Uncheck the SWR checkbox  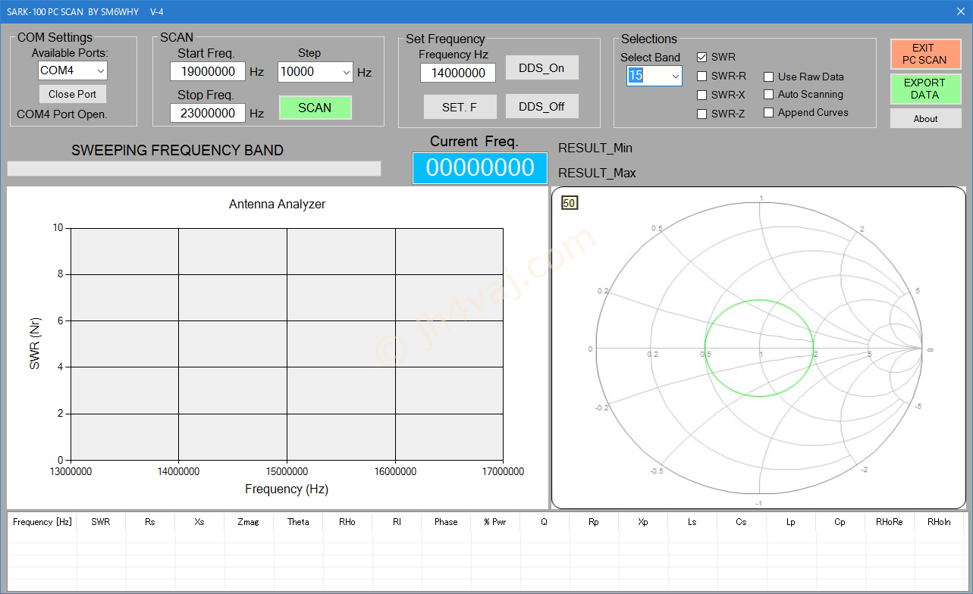[702, 57]
